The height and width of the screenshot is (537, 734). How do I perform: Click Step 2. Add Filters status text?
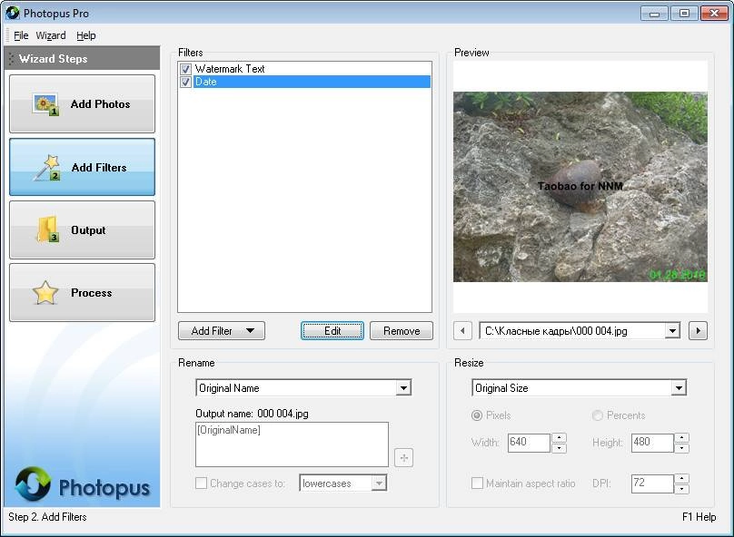tap(47, 517)
